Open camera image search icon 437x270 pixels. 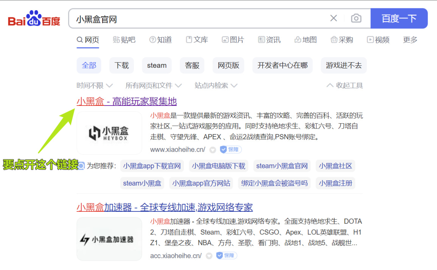click(x=356, y=19)
